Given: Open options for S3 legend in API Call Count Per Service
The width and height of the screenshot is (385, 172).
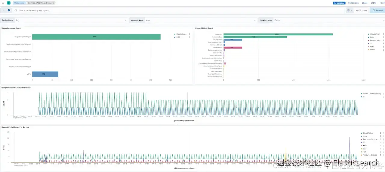Looking at the screenshot, I should tap(383, 142).
